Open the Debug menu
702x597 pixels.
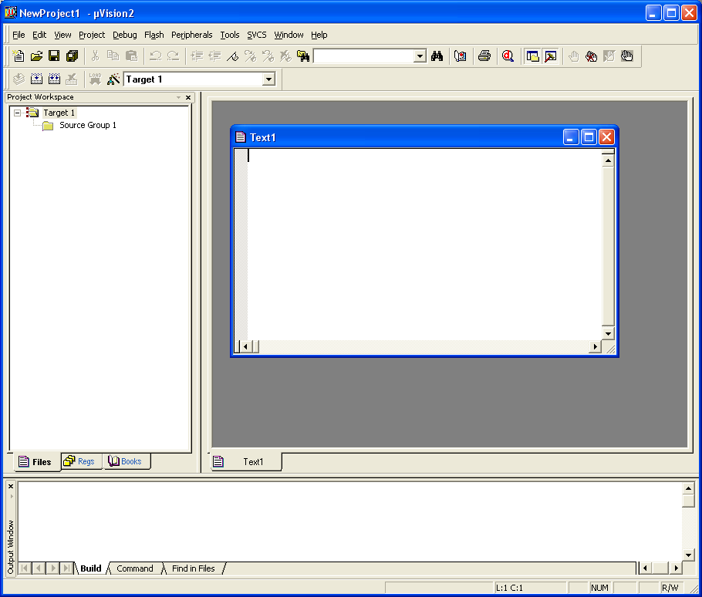[x=124, y=35]
